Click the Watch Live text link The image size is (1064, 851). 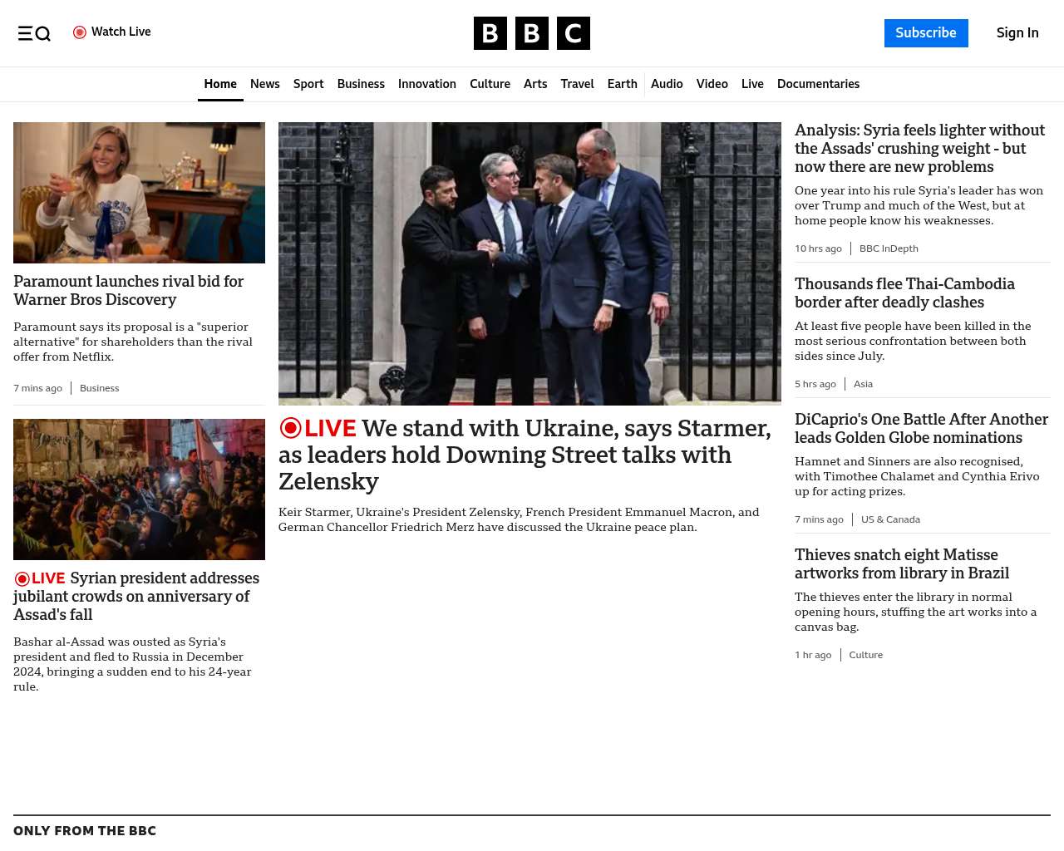pyautogui.click(x=121, y=32)
